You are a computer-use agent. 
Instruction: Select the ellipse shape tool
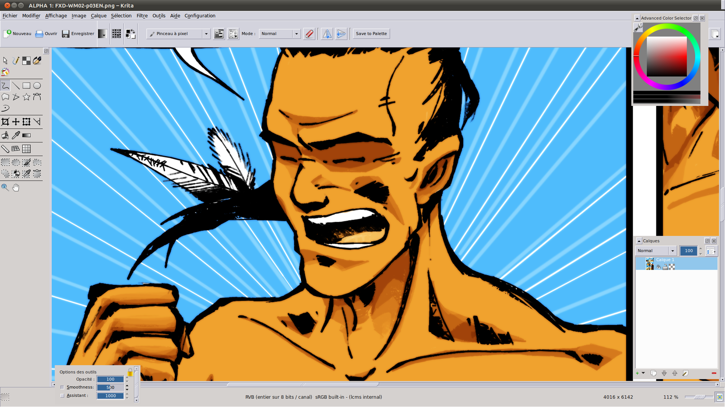tap(37, 85)
